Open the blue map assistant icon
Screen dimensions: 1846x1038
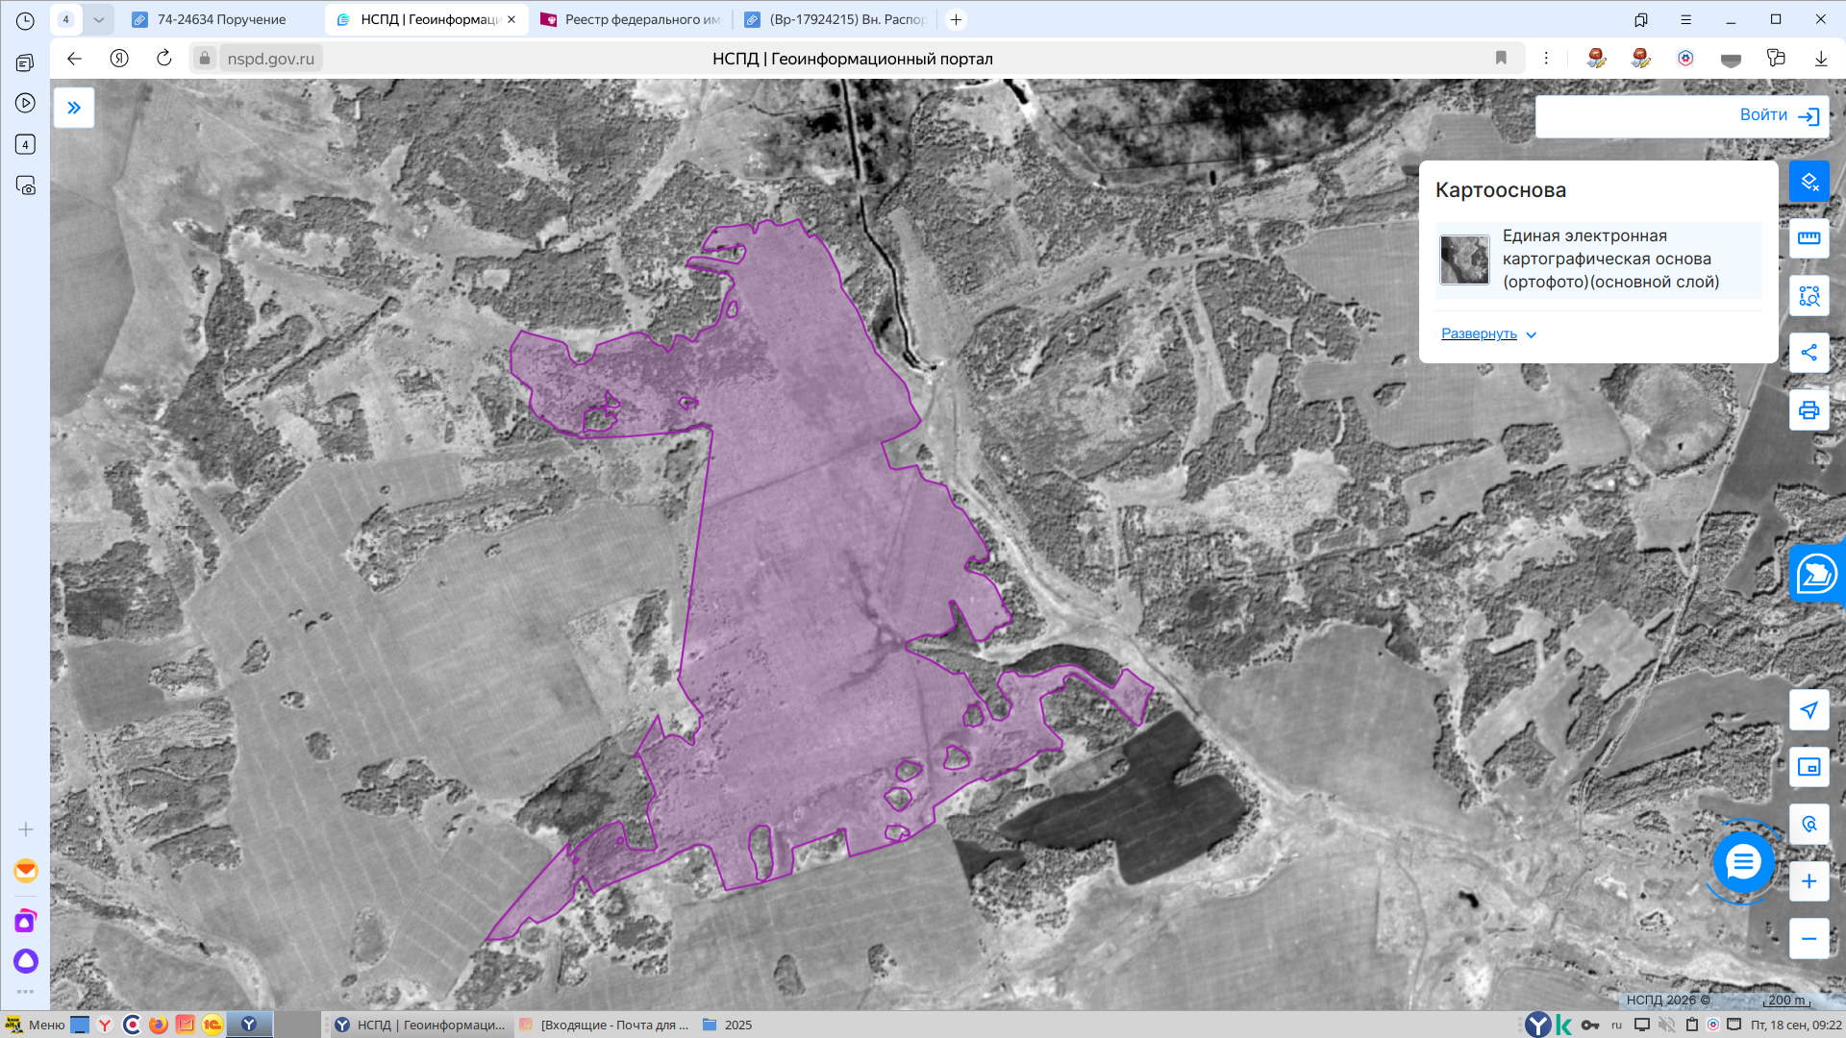(1816, 574)
